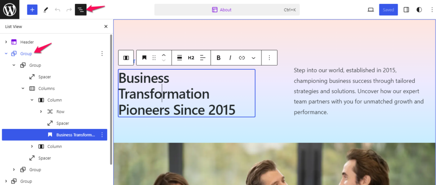Toggle the List View button
This screenshot has width=436, height=185.
80,10
